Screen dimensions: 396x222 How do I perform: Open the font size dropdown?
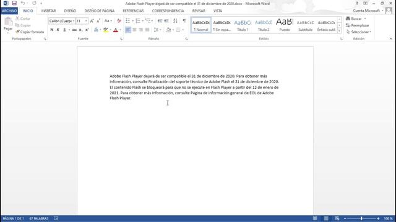[86, 21]
